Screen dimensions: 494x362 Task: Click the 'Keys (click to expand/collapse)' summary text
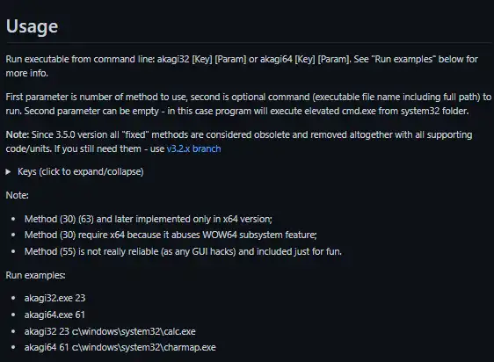point(81,171)
